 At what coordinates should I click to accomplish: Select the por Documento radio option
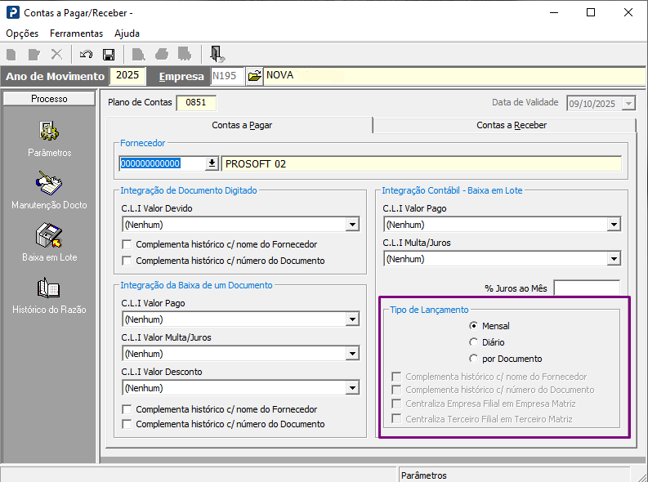(x=473, y=359)
